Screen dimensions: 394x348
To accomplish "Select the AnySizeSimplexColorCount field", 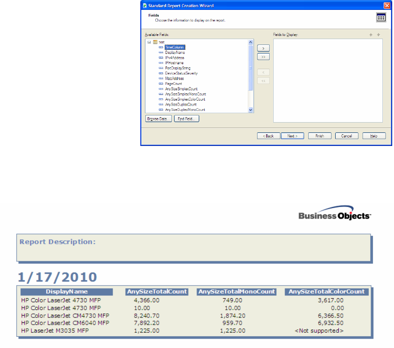I will coord(185,99).
